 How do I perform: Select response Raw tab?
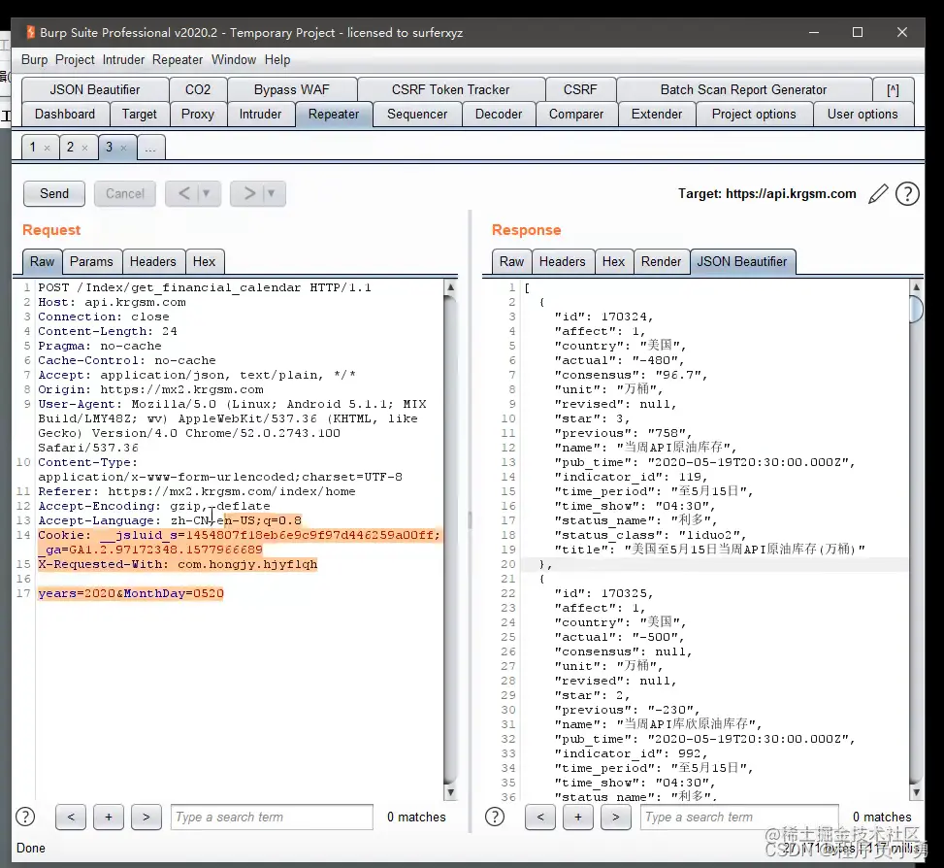[x=511, y=262]
